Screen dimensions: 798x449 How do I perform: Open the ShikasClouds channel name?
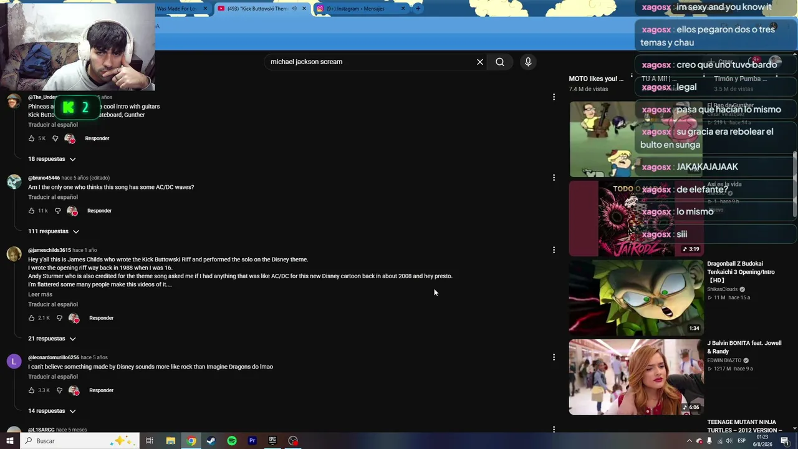click(722, 289)
